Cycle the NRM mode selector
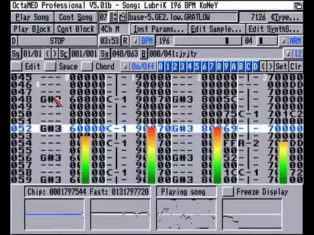Viewport: 314px width, 235px height. click(291, 40)
